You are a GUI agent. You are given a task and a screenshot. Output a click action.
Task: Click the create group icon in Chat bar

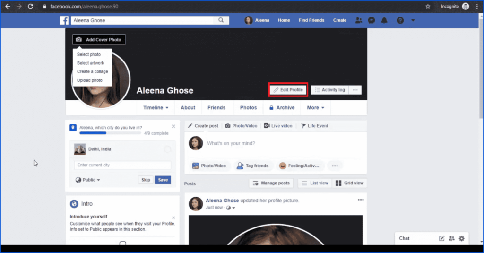451,238
